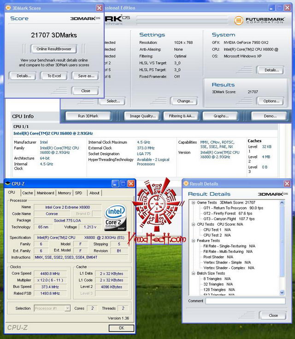Switch to the Cache tab in CPU-Z
295x339 pixels.
[x=28, y=193]
